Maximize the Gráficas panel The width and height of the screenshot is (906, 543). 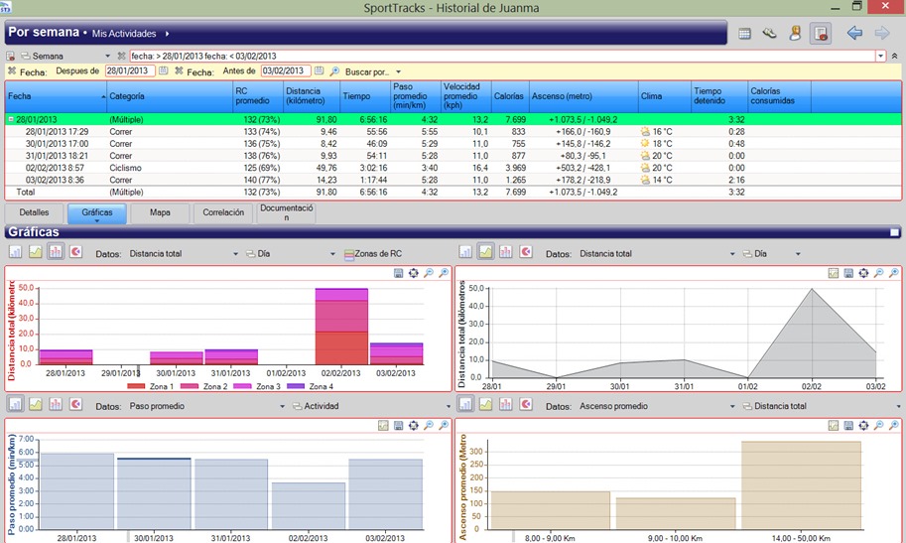pos(894,232)
